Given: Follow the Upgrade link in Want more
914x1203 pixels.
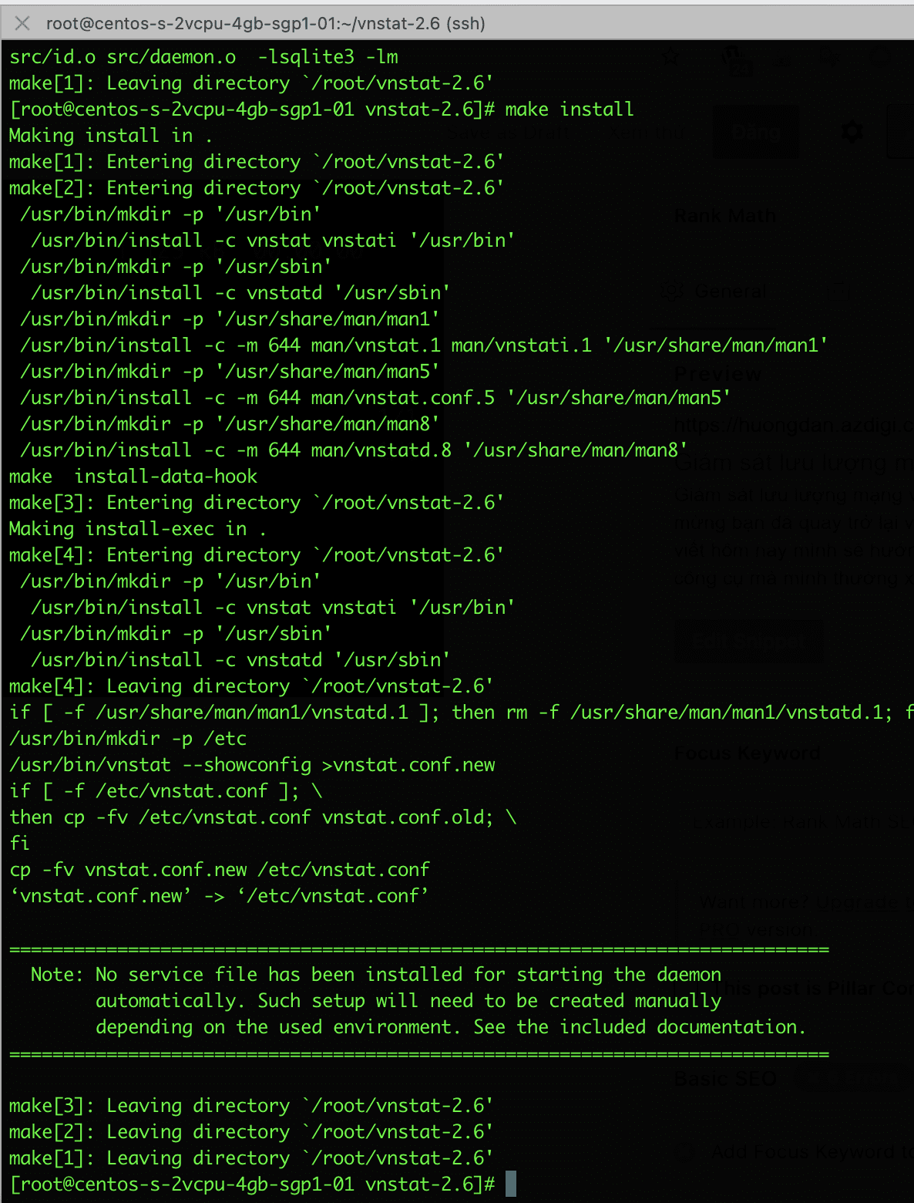Looking at the screenshot, I should pyautogui.click(x=856, y=903).
